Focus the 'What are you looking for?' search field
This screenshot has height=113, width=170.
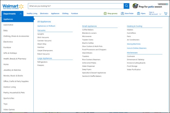tap(76, 6)
